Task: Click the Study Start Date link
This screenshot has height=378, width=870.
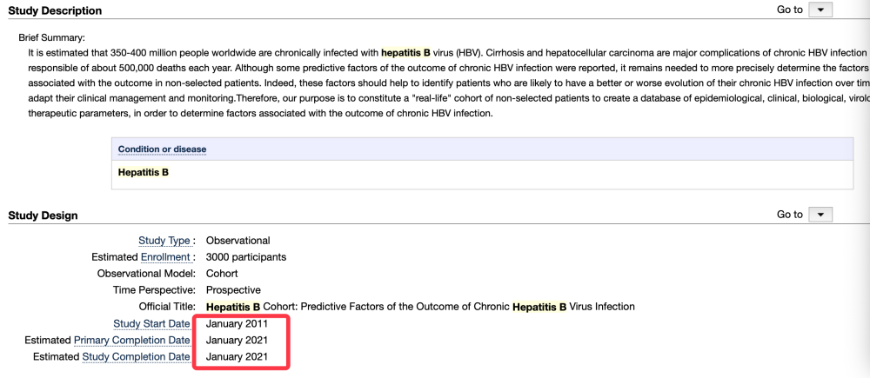Action: tap(151, 324)
